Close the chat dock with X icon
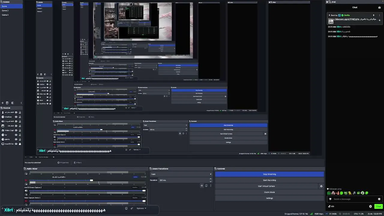384x216 pixels. point(327,2)
